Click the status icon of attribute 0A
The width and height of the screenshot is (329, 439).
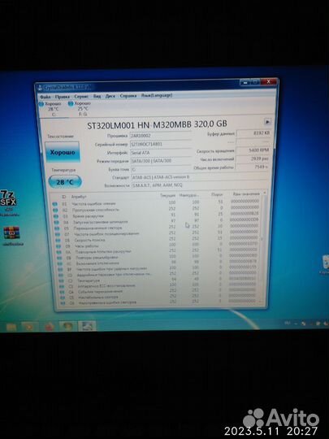(59, 252)
